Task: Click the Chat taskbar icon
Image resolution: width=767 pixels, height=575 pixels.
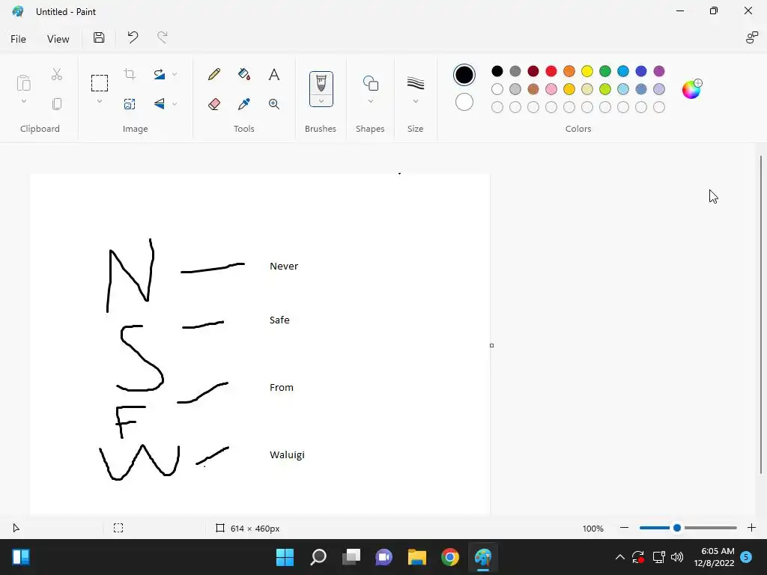Action: click(x=384, y=557)
